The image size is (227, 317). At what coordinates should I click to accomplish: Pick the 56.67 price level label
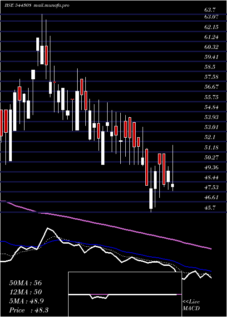click(212, 87)
